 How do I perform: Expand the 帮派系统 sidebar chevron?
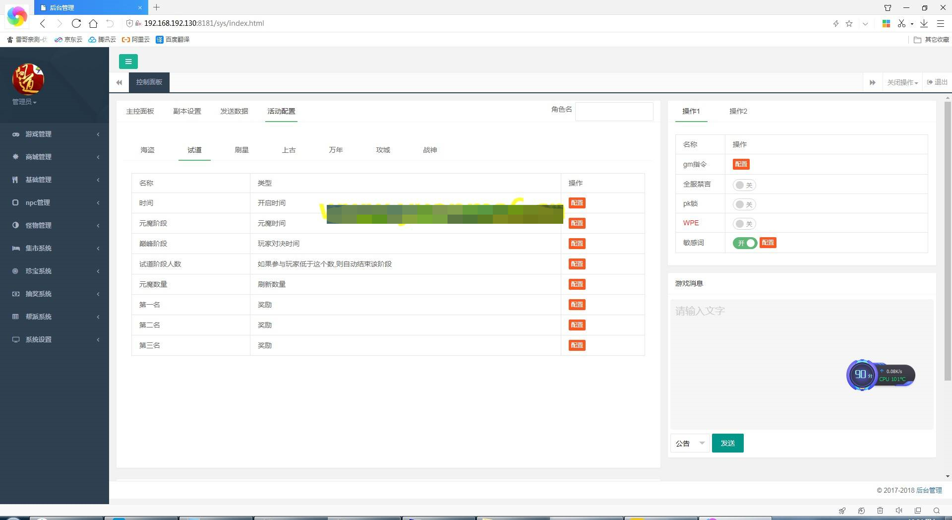pyautogui.click(x=98, y=317)
